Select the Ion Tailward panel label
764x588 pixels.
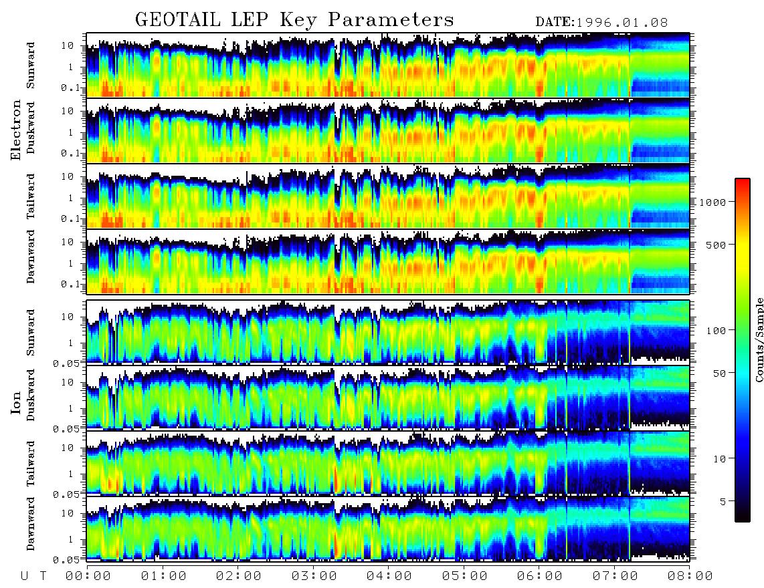(x=31, y=464)
